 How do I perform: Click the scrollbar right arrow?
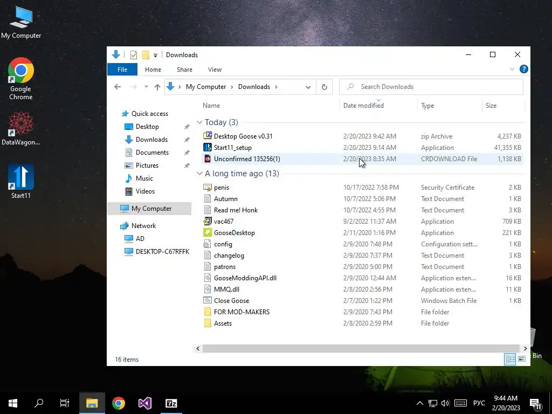coord(525,349)
